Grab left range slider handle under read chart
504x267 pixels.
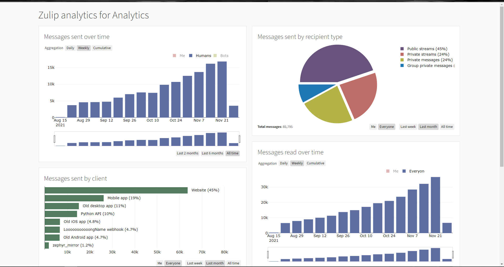[268, 254]
